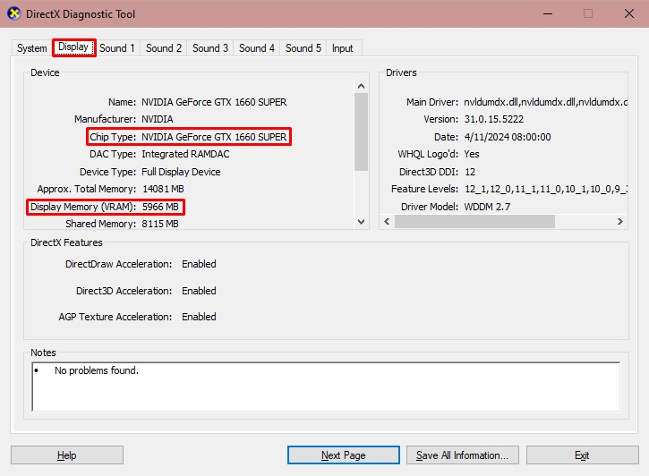Open the Sound 1 tab
Image resolution: width=649 pixels, height=476 pixels.
(x=117, y=48)
